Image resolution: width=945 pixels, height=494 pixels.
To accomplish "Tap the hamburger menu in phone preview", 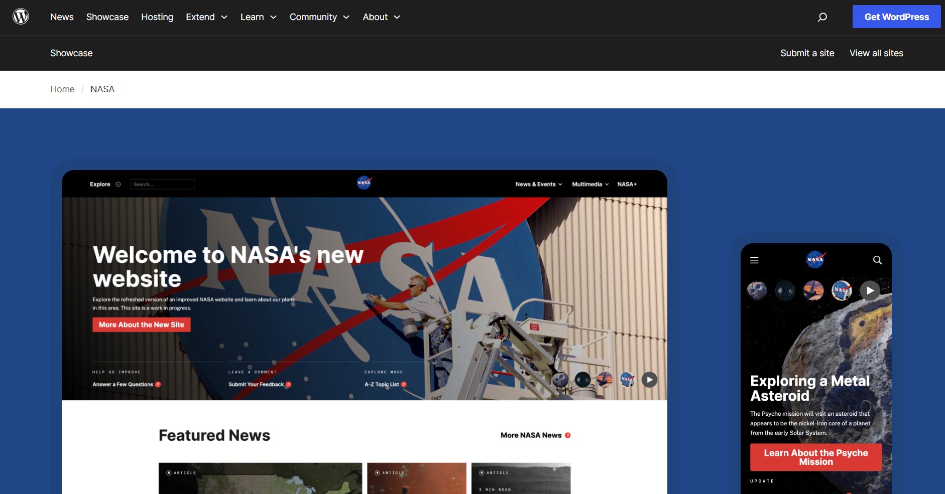I will tap(754, 260).
